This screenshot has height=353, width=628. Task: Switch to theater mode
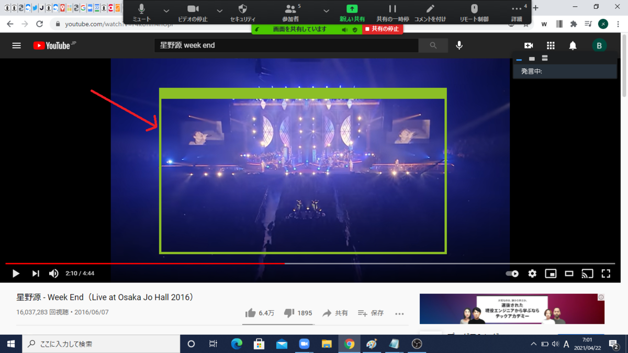click(x=569, y=274)
